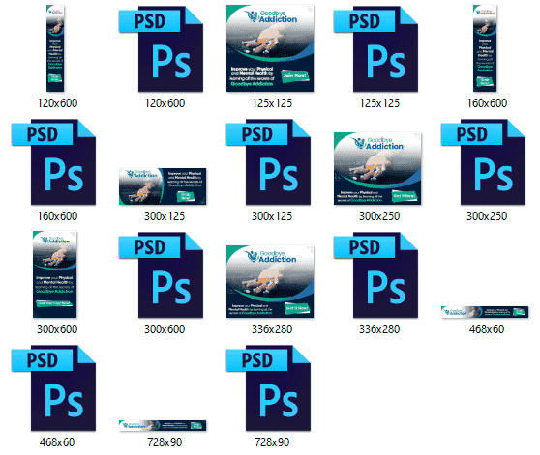The image size is (540, 455).
Task: Click the '300x125' name under the PSD icon
Action: (x=272, y=216)
